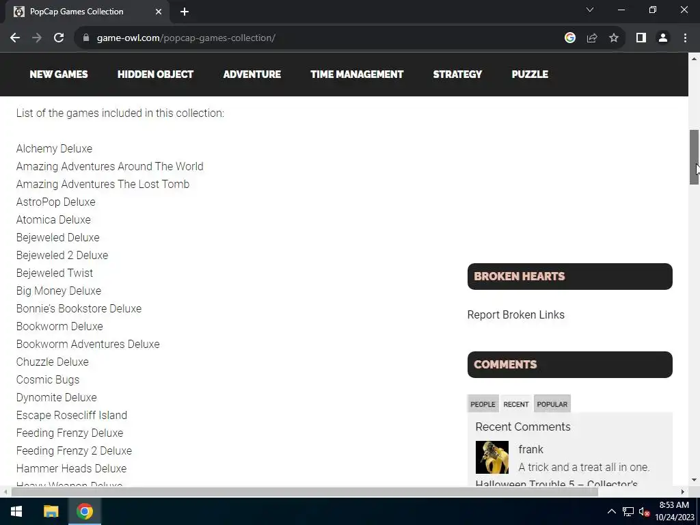700x525 pixels.
Task: Share this page using the share icon
Action: pos(592,38)
